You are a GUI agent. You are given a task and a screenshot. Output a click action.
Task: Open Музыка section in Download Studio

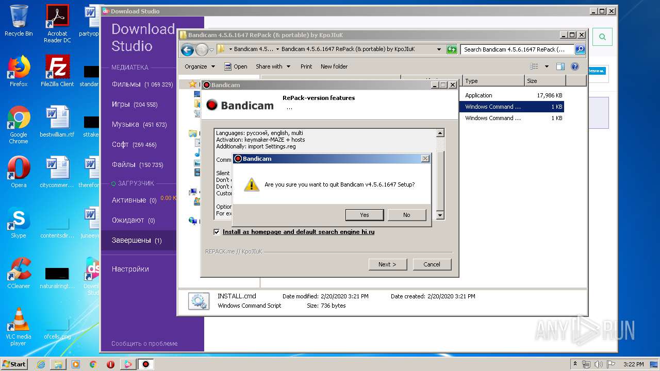139,124
